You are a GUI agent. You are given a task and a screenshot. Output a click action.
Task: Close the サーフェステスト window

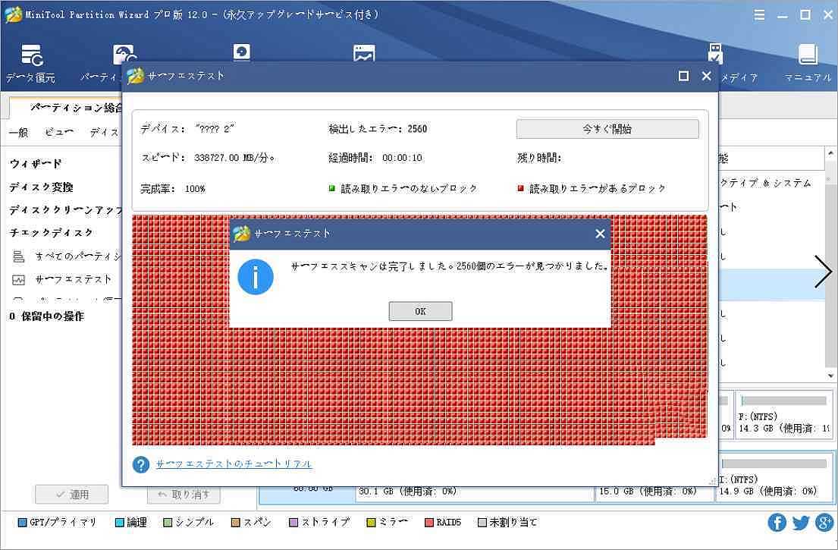click(706, 76)
